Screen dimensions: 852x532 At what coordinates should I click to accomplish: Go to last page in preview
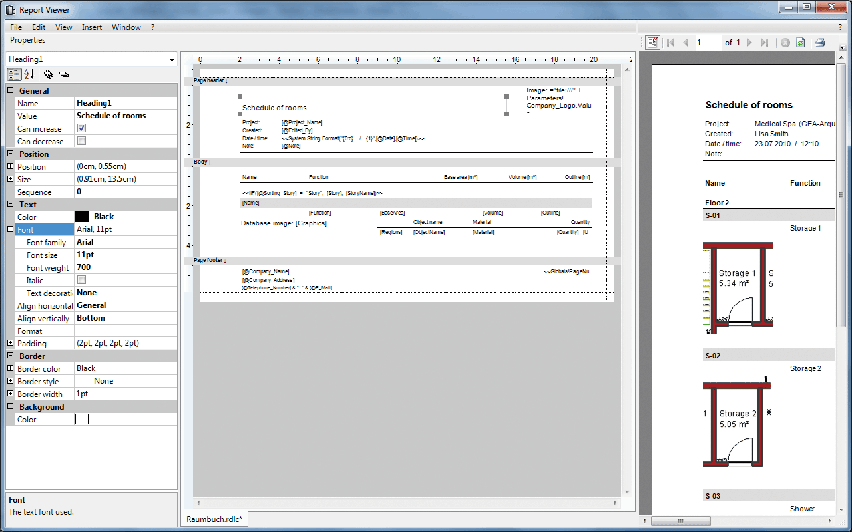click(765, 42)
